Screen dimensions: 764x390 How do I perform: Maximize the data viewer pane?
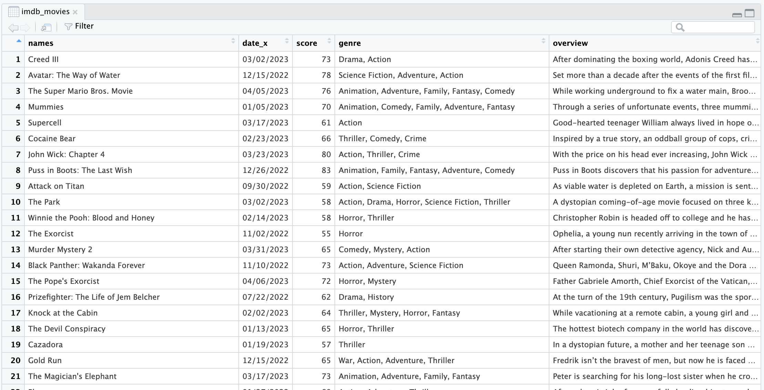click(750, 13)
